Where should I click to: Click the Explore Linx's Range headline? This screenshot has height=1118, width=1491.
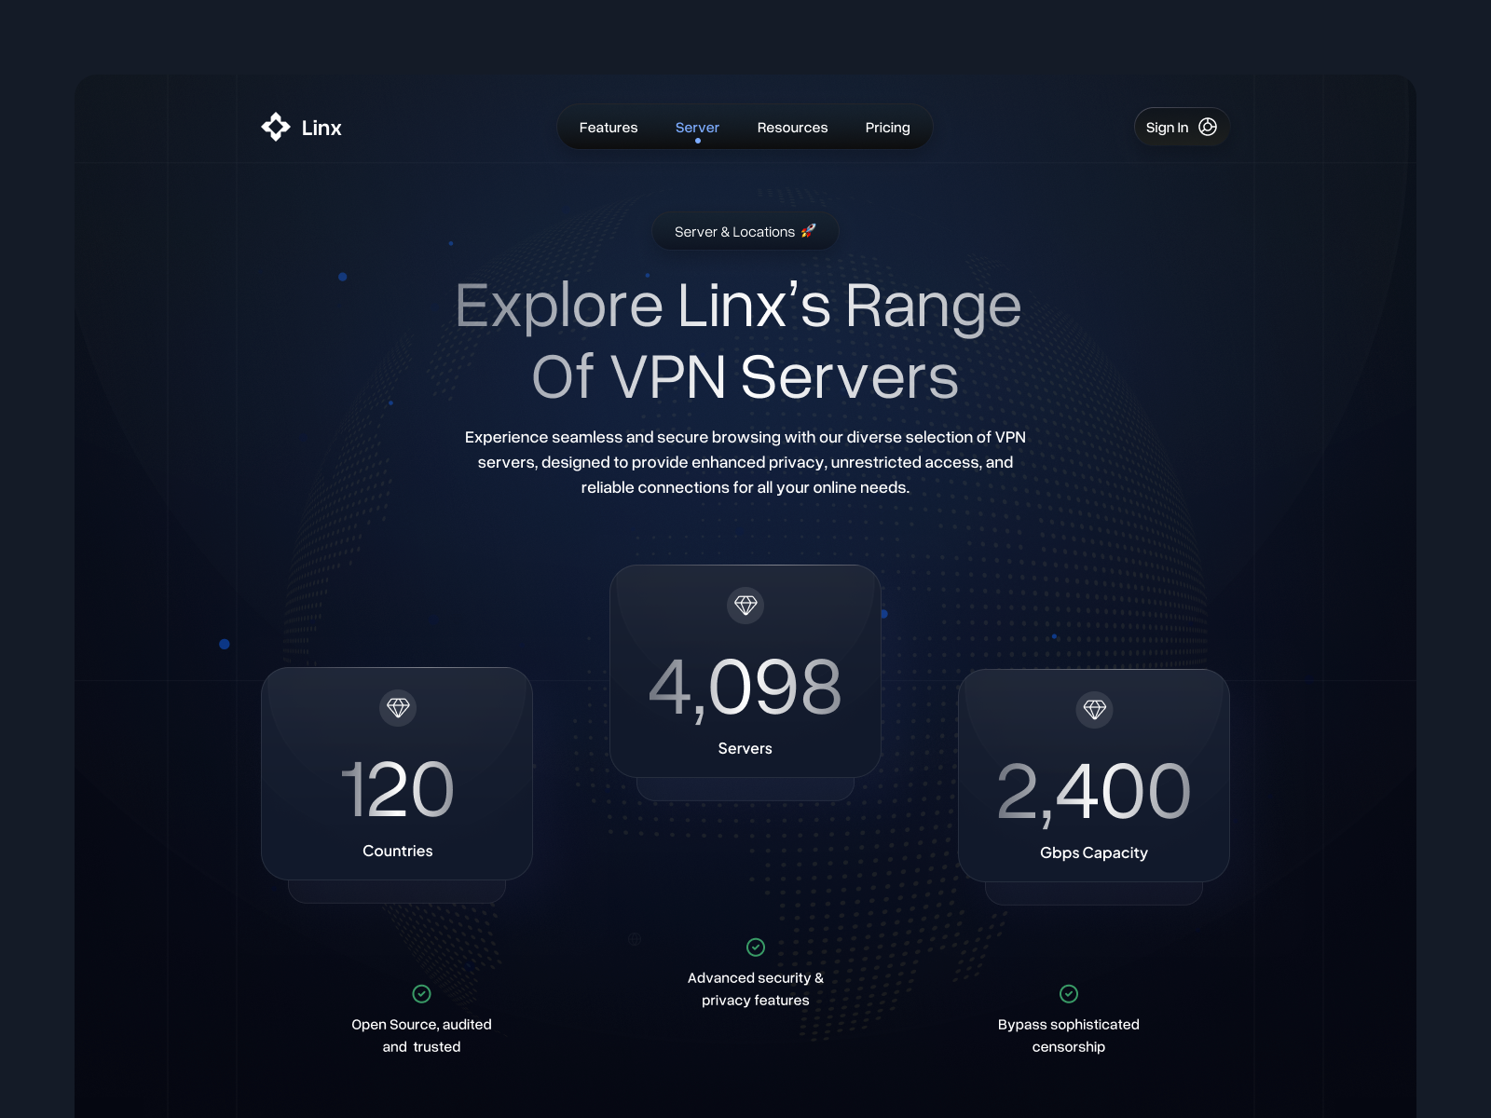(x=739, y=340)
